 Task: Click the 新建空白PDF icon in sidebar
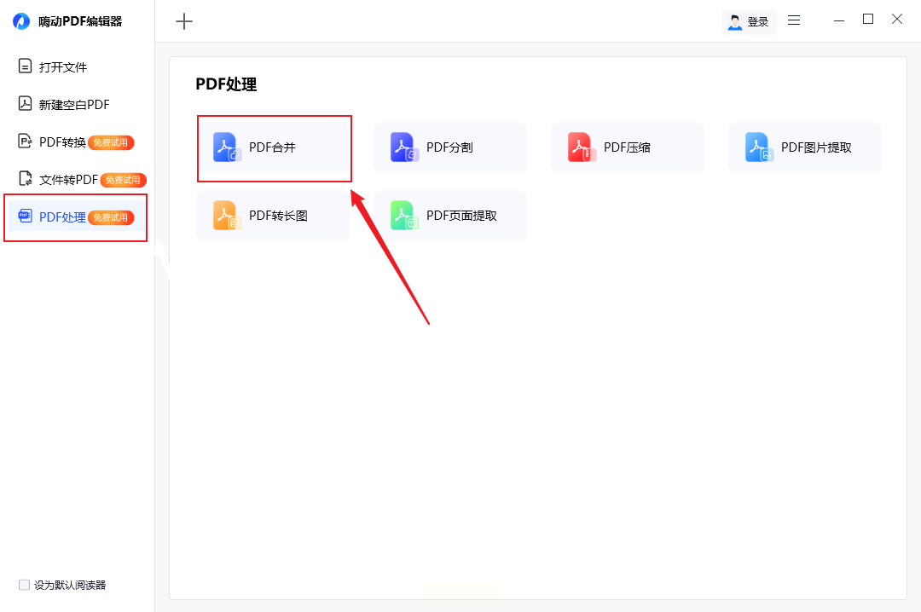click(x=25, y=103)
